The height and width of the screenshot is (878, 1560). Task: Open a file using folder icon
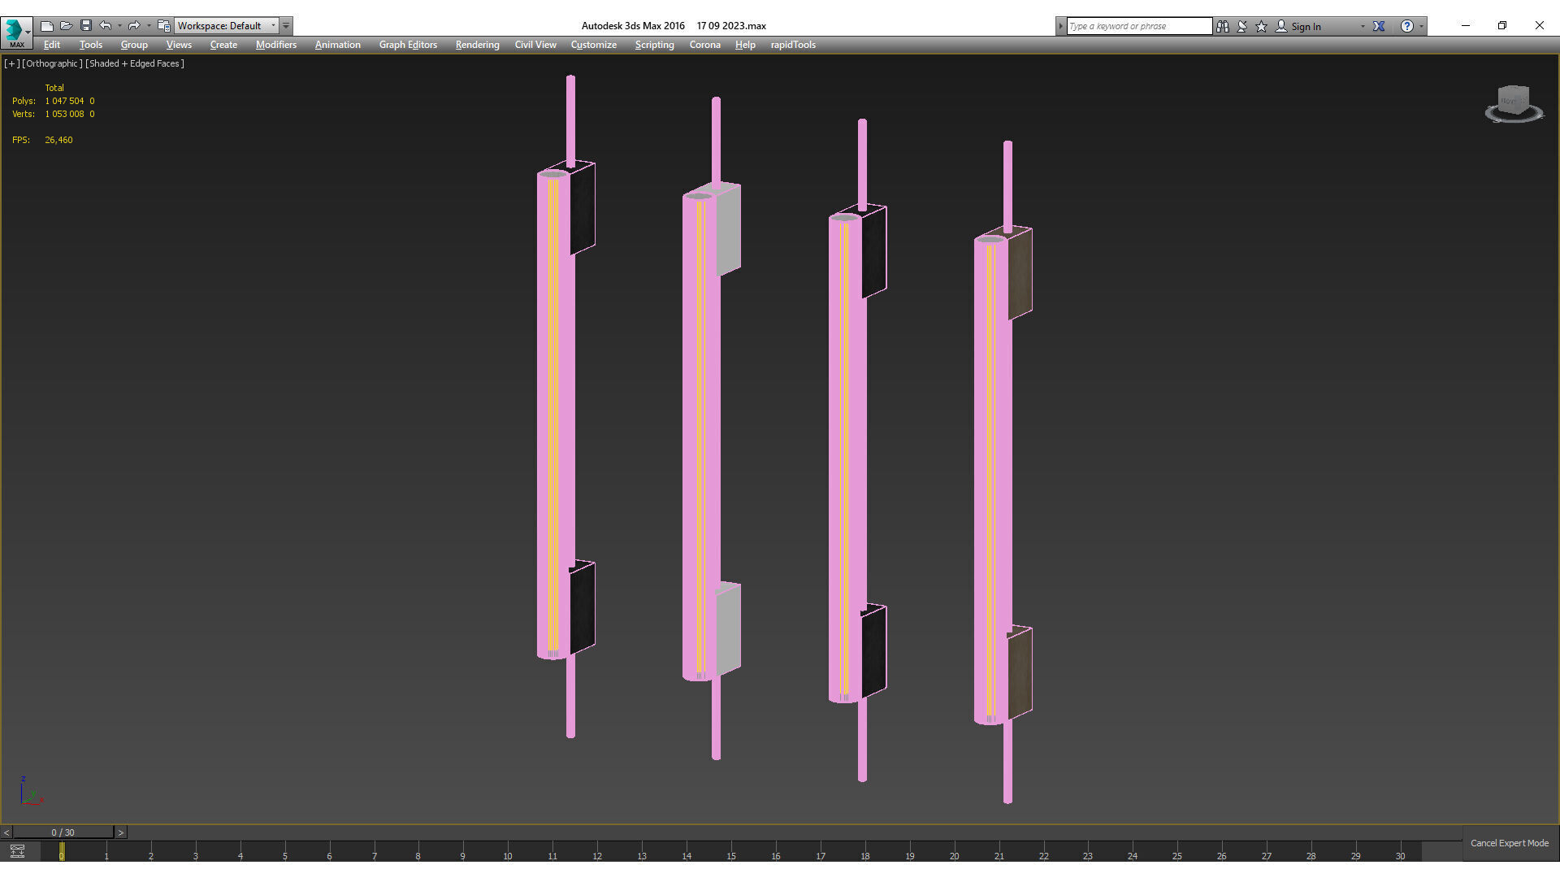point(67,26)
